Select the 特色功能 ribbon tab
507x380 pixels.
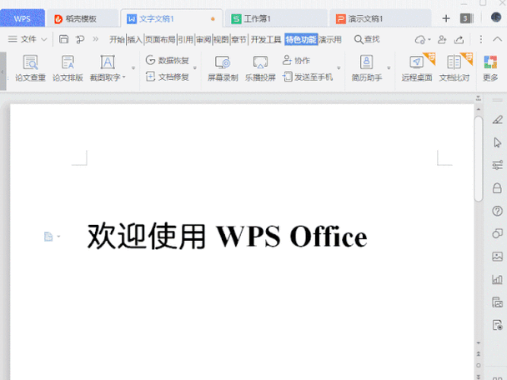tap(301, 40)
